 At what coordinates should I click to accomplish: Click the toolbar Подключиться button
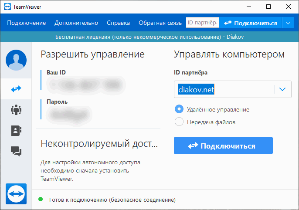coord(250,23)
